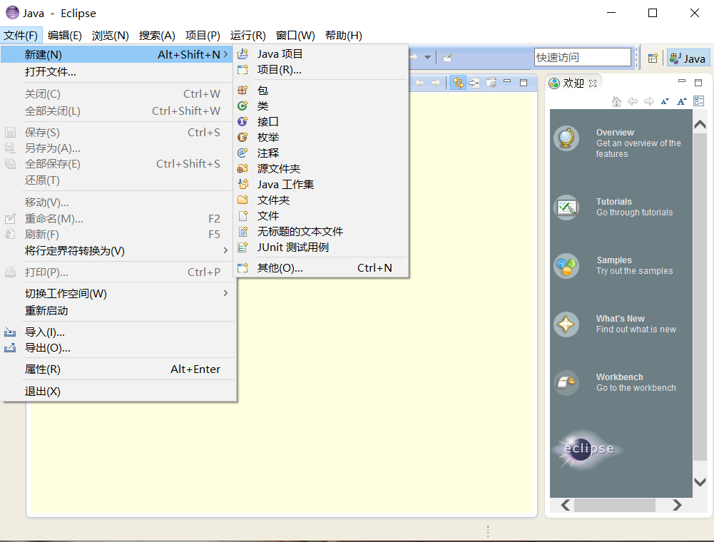Image resolution: width=714 pixels, height=542 pixels.
Task: Close the 欢迎 tab
Action: click(593, 83)
